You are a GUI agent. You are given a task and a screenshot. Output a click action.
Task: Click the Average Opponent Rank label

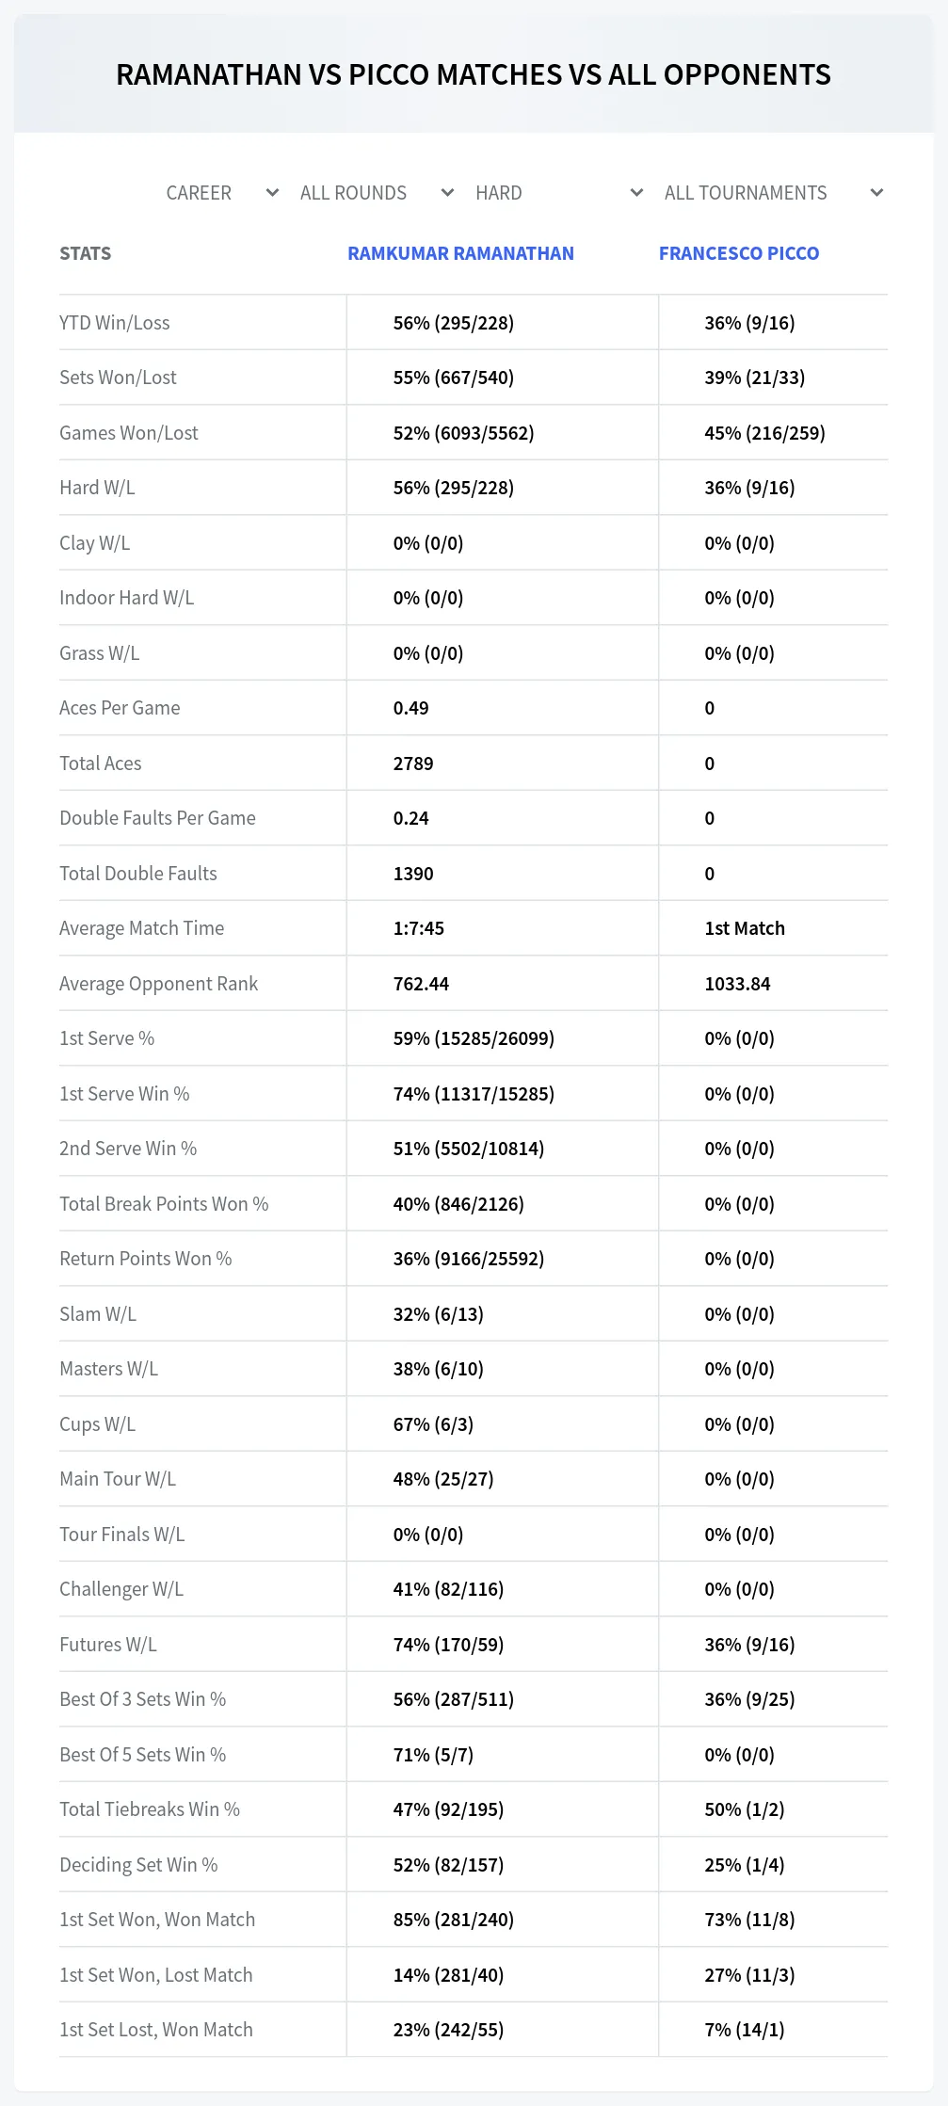pos(158,984)
